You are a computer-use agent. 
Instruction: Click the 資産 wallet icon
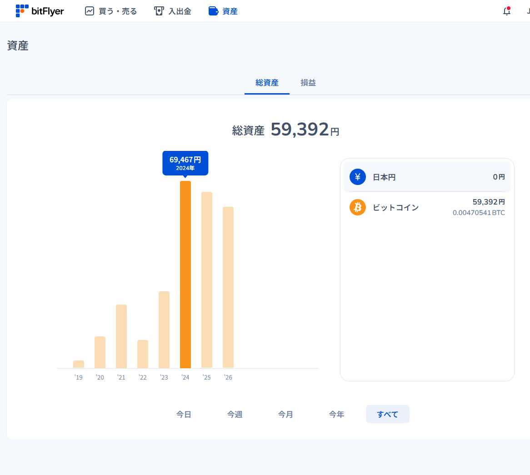213,11
